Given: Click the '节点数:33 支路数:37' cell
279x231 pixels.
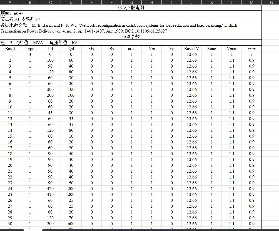Looking at the screenshot, I should [x=131, y=19].
